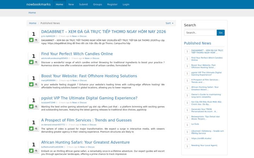Screen dimensions: 254x158
Task: Open sidebar link Låssmed i Göteborg
Action: (x=207, y=132)
